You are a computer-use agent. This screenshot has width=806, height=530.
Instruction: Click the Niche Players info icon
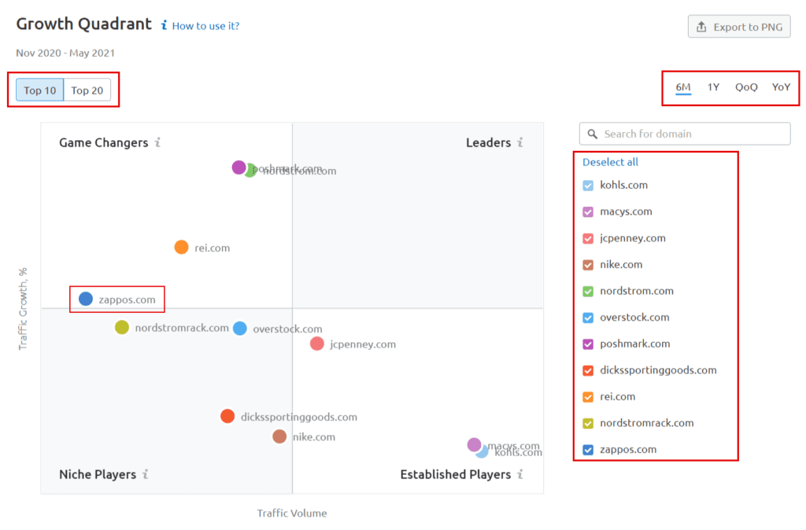click(x=146, y=474)
